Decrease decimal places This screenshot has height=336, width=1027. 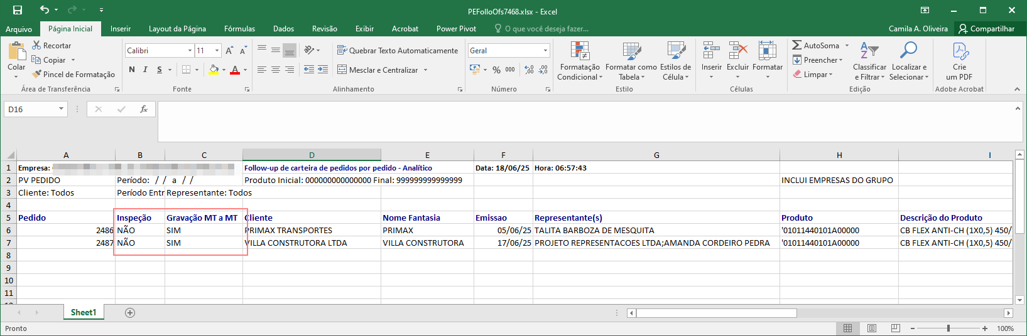coord(543,70)
